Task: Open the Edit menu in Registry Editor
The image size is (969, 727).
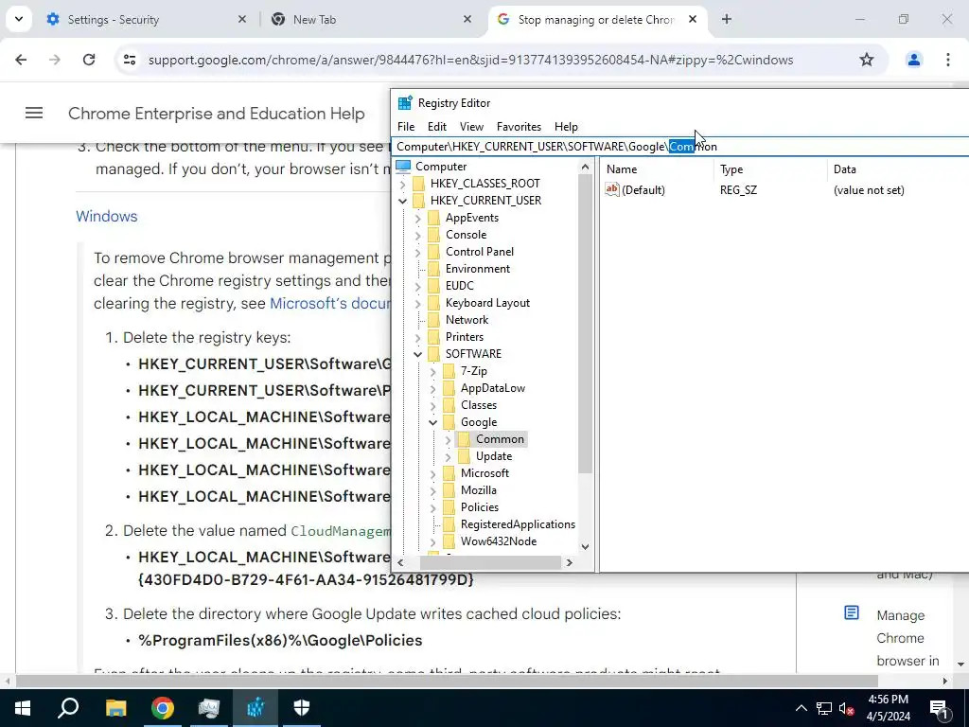Action: [437, 127]
